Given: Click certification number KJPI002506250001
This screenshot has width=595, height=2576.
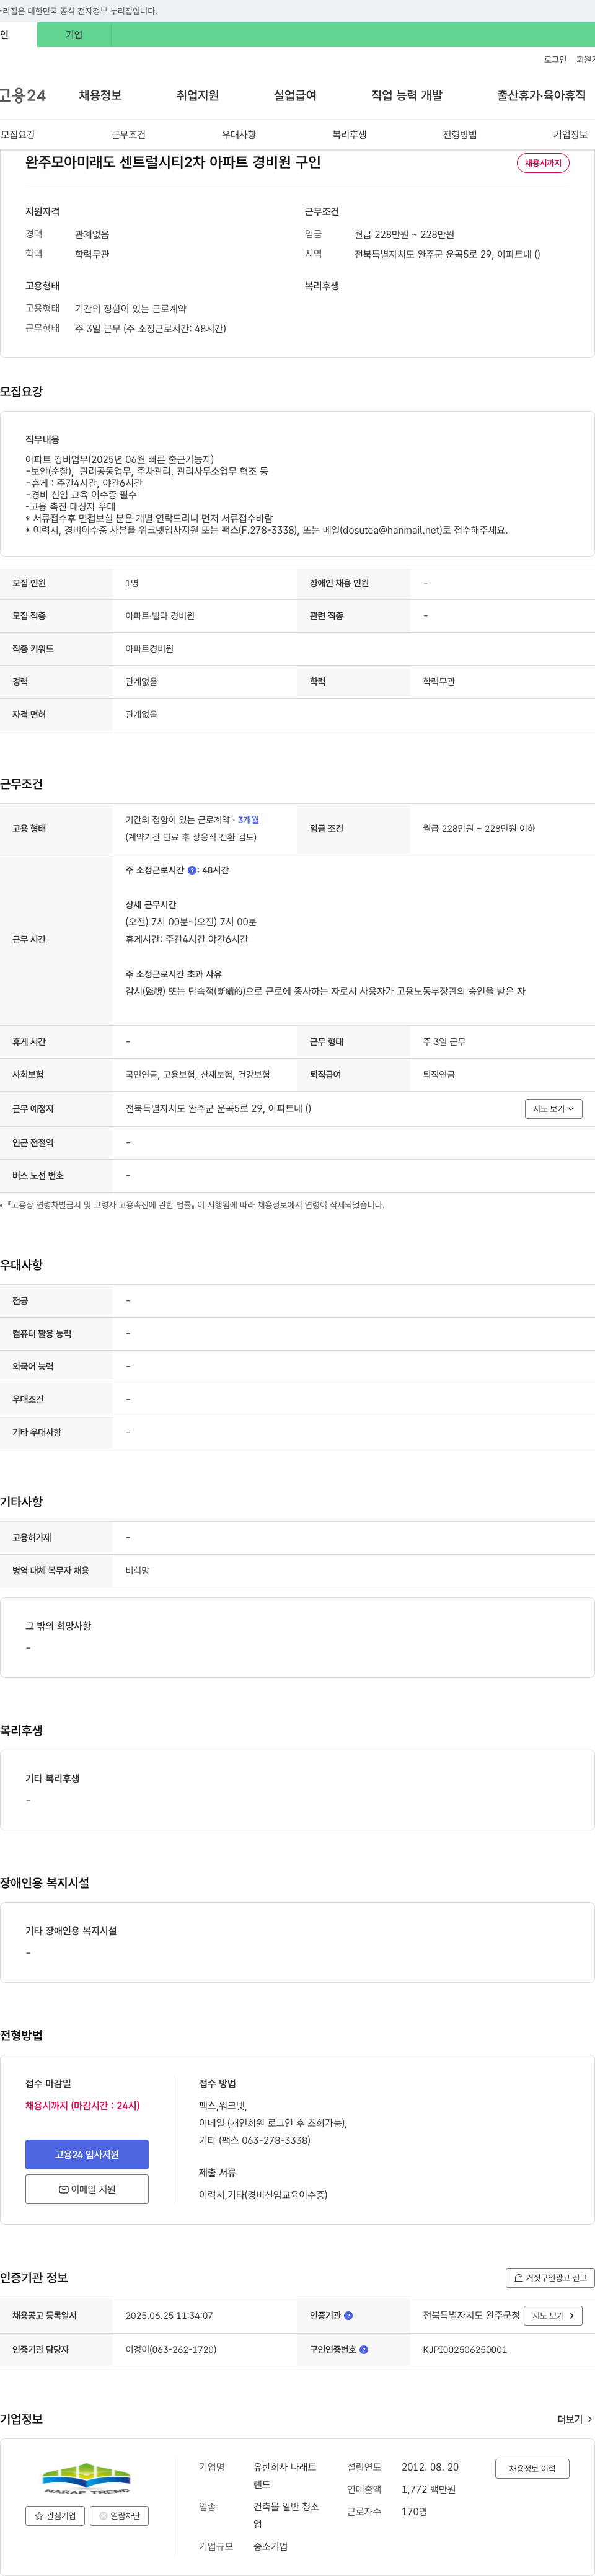Looking at the screenshot, I should coord(465,2350).
